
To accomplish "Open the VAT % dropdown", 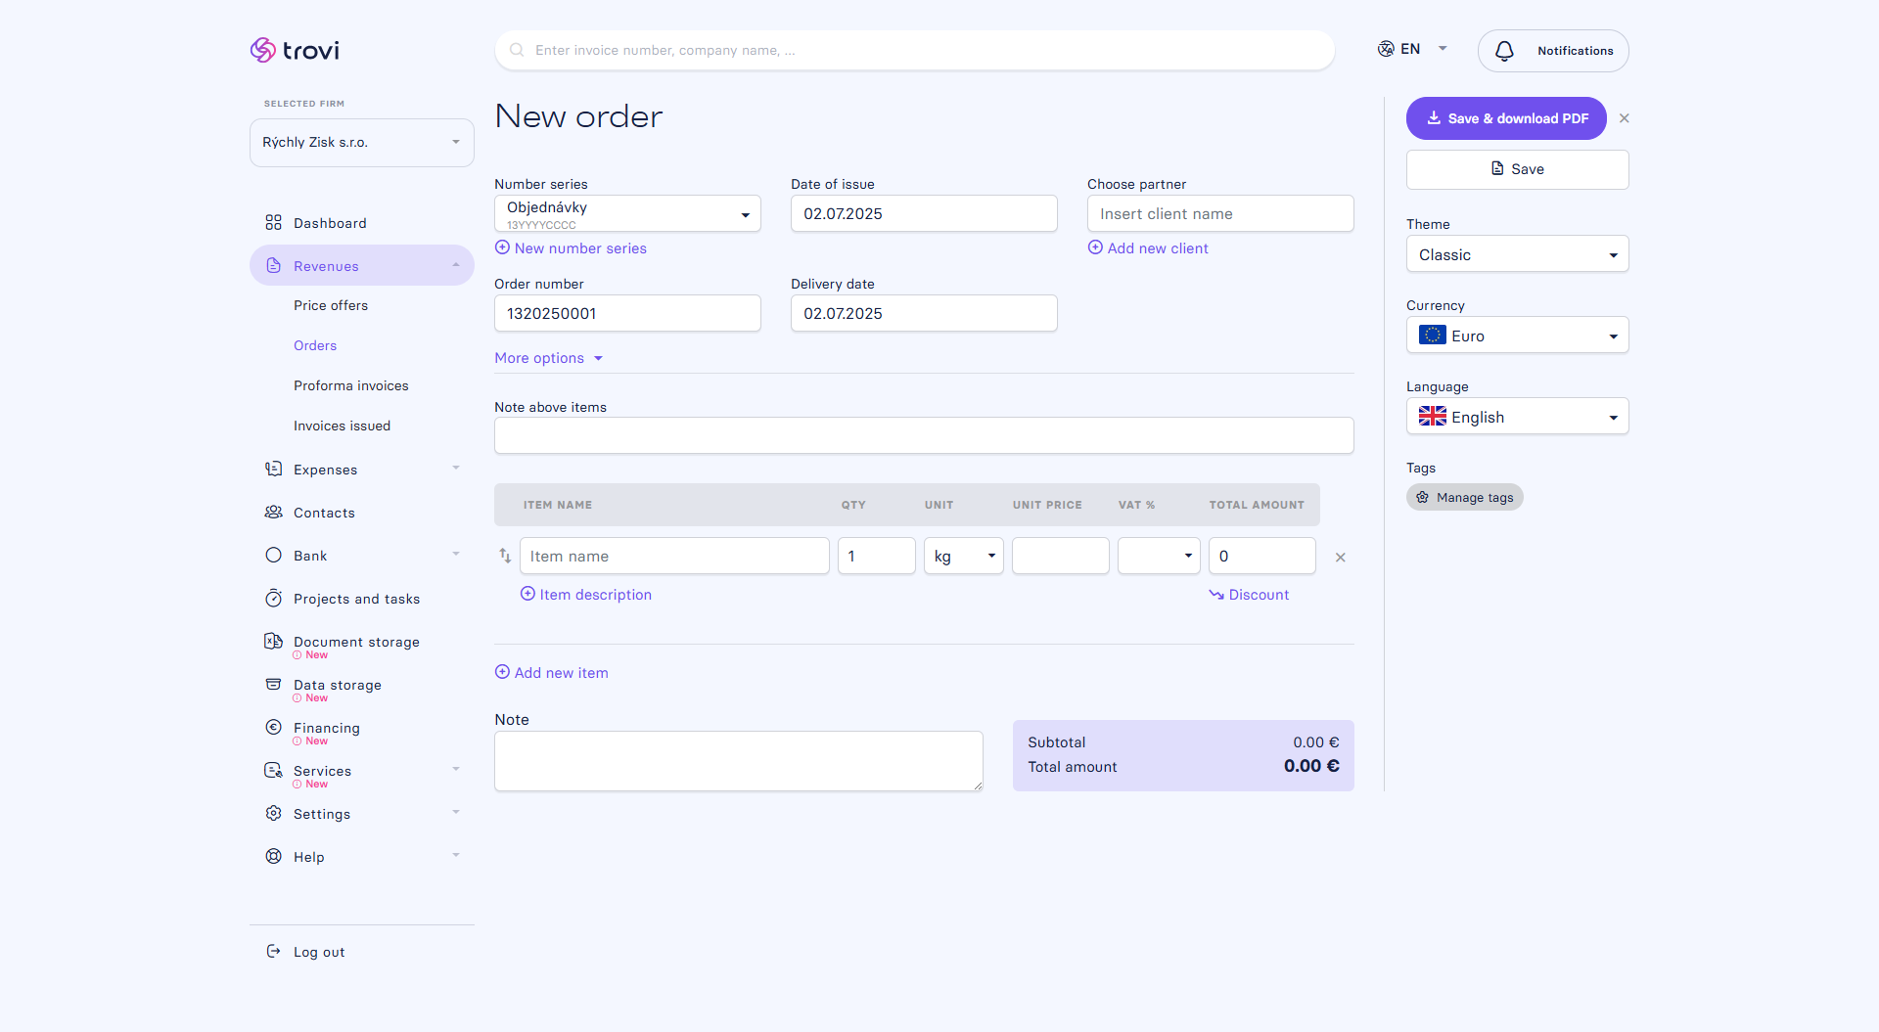I will pos(1159,556).
